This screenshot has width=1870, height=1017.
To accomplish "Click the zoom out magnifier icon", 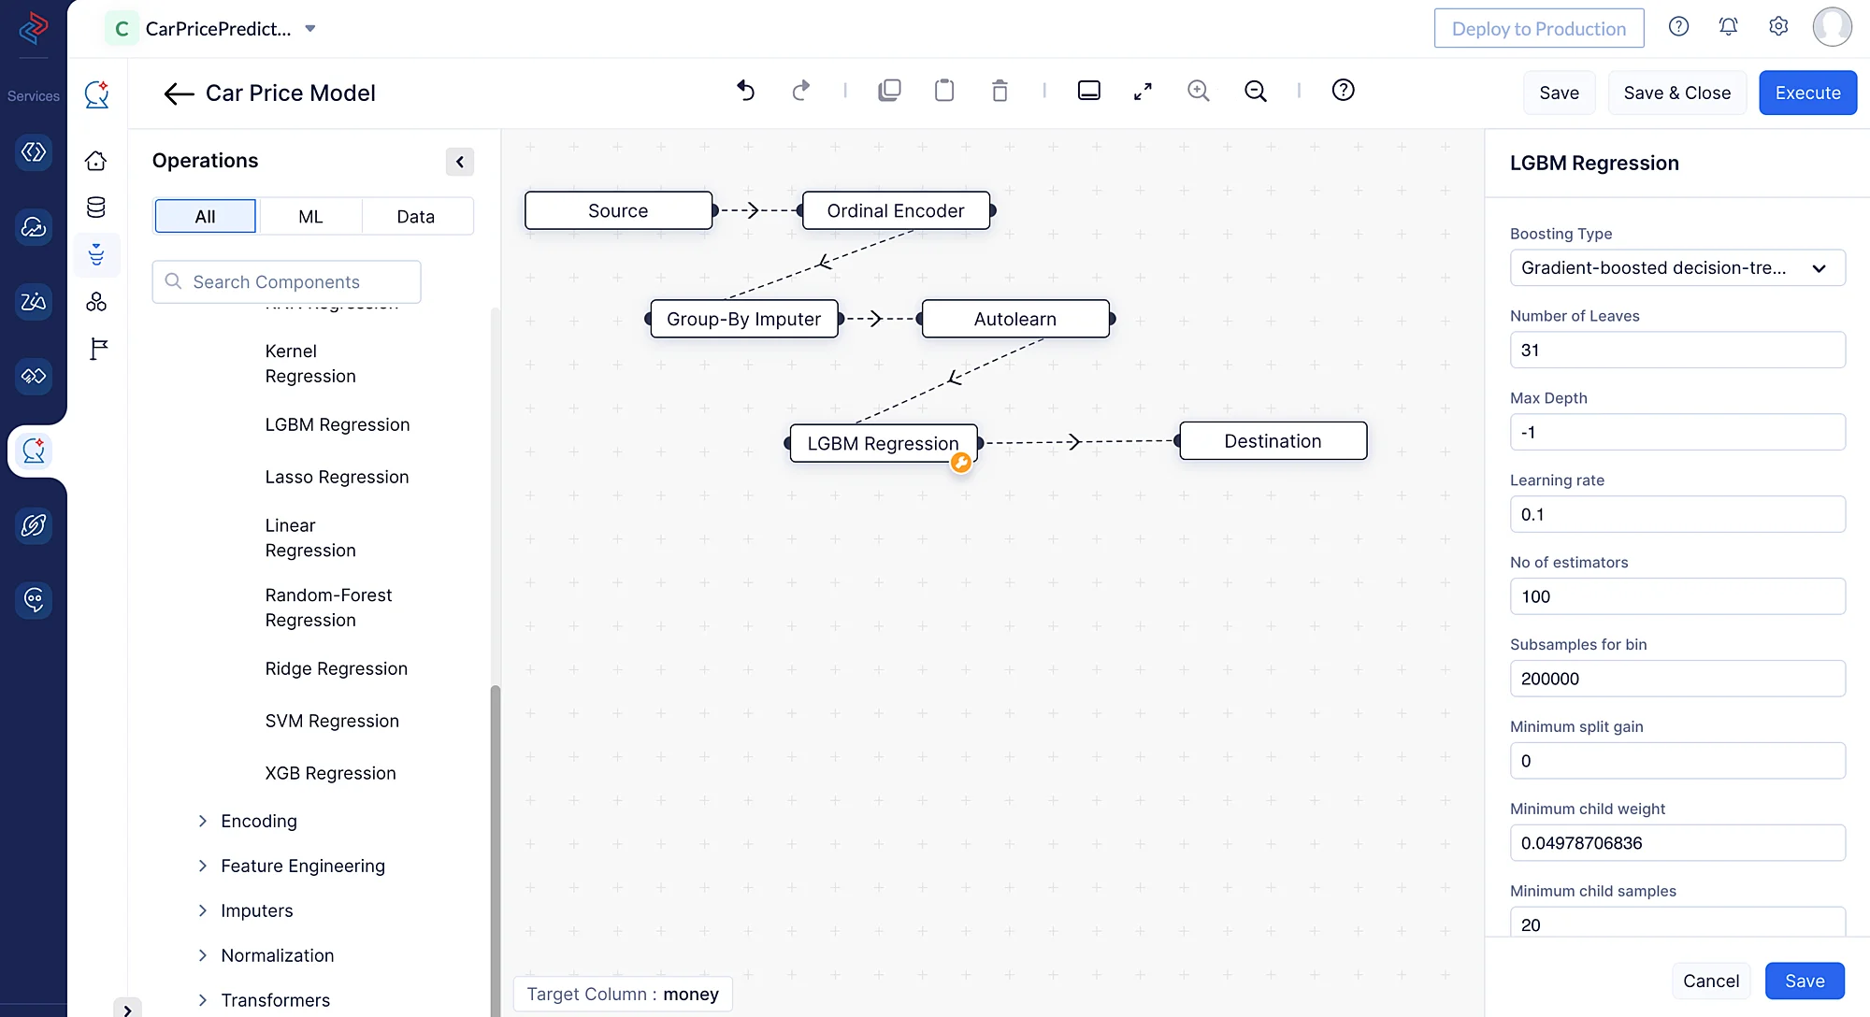I will point(1256,91).
